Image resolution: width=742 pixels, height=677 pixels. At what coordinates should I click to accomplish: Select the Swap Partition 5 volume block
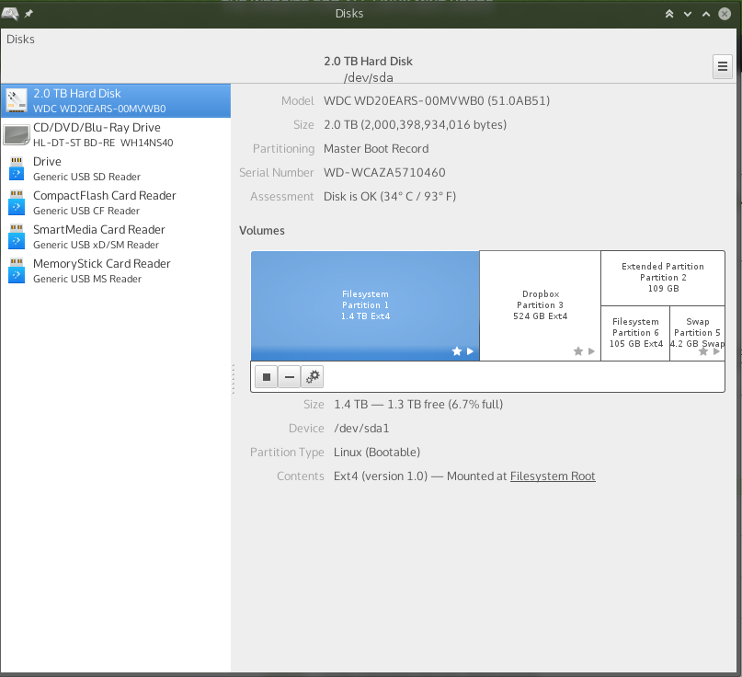(x=698, y=333)
